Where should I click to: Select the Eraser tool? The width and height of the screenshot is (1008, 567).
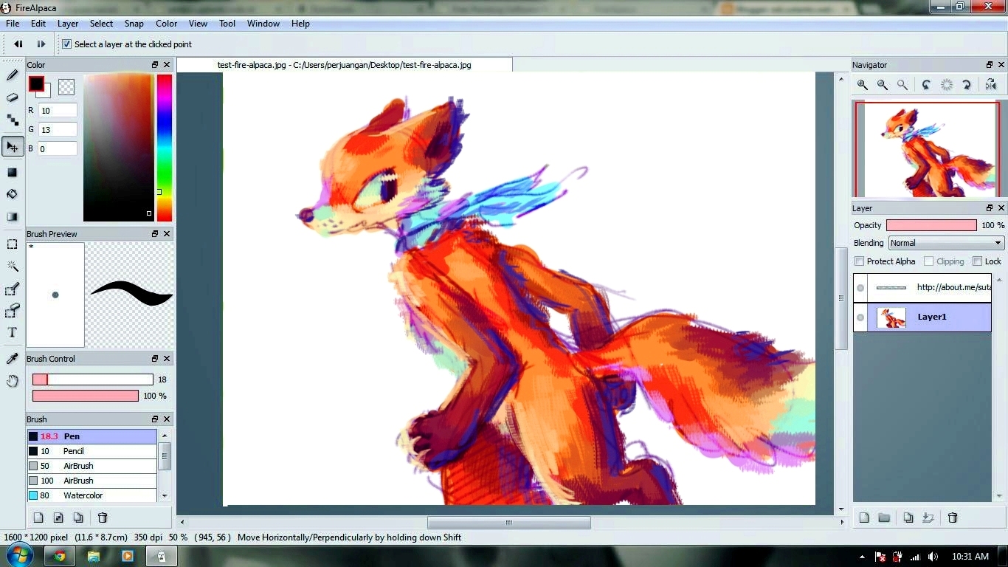click(x=13, y=97)
